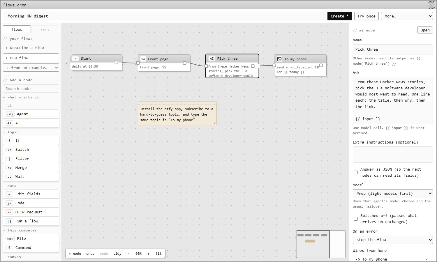
Task: Add an AI node from the palette
Action: pyautogui.click(x=31, y=123)
